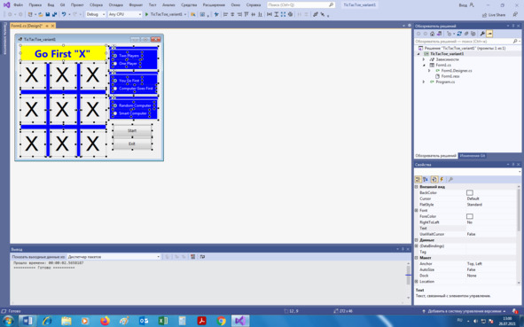Switch to the Изменения Git tab
This screenshot has width=524, height=327.
pos(473,156)
